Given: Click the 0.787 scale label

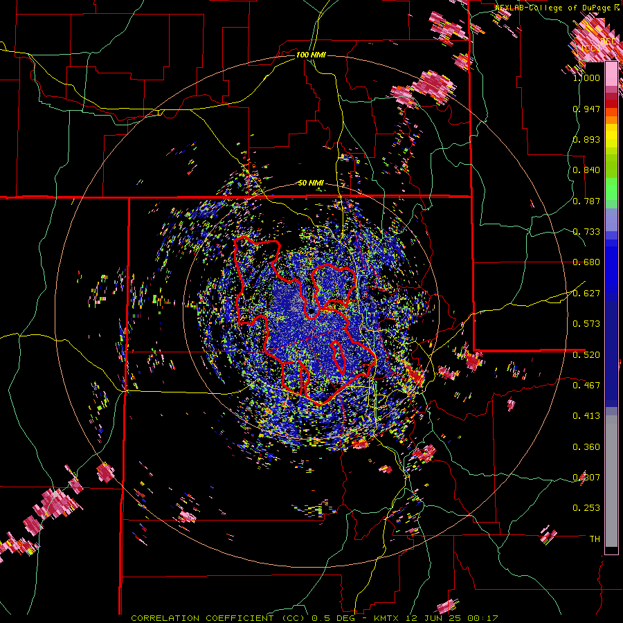Looking at the screenshot, I should (586, 201).
